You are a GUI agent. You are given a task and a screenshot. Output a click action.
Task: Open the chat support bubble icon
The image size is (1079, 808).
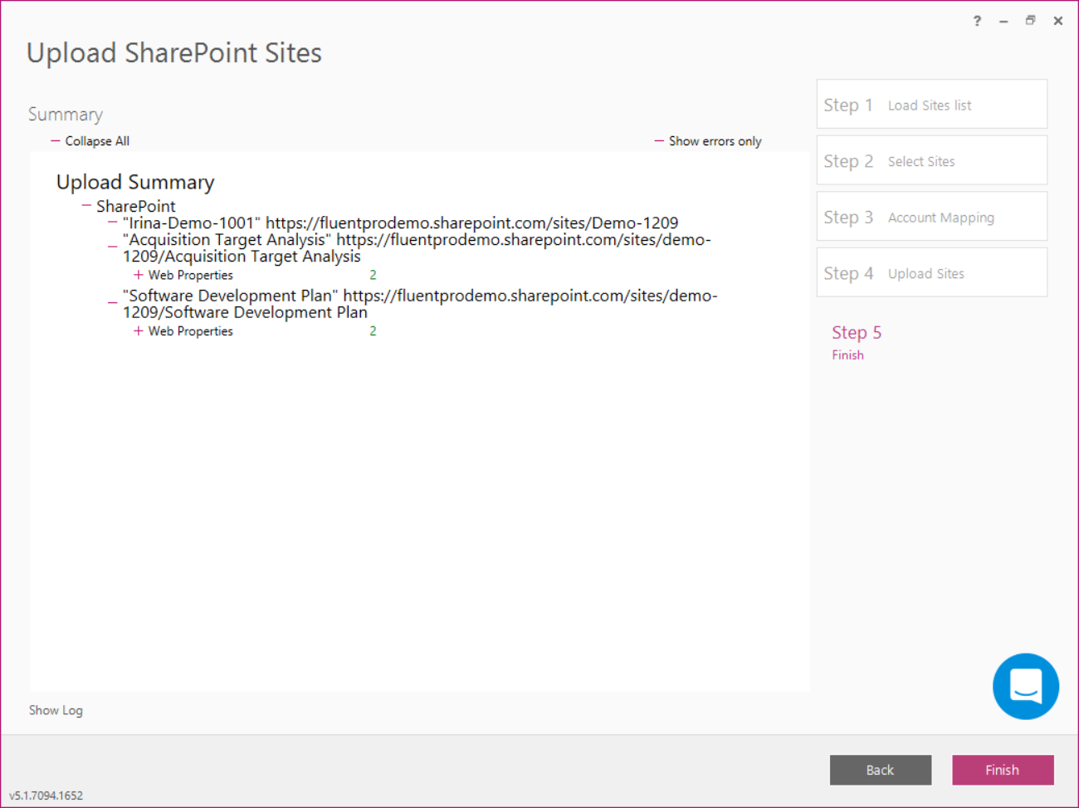1025,686
